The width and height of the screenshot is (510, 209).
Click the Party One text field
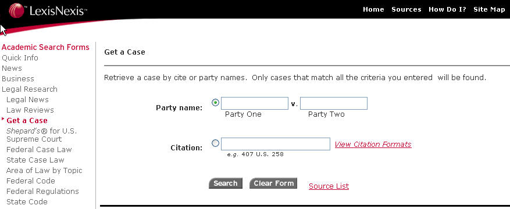[255, 103]
